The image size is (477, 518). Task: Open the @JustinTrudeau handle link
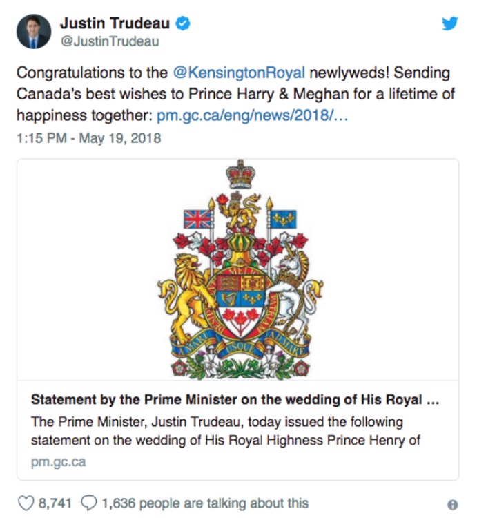110,41
